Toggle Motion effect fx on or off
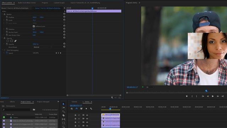The height and width of the screenshot is (128, 227). point(5,14)
